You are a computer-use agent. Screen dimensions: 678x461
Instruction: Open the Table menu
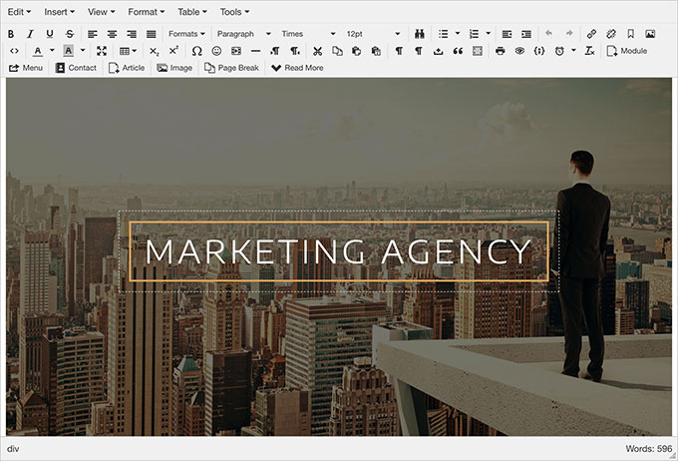pyautogui.click(x=192, y=12)
